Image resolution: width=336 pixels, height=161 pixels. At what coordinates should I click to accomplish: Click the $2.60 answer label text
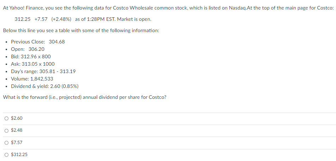[17, 118]
